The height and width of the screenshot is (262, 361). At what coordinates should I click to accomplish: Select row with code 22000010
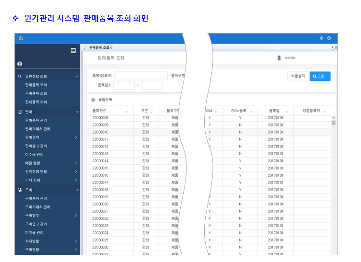point(210,132)
